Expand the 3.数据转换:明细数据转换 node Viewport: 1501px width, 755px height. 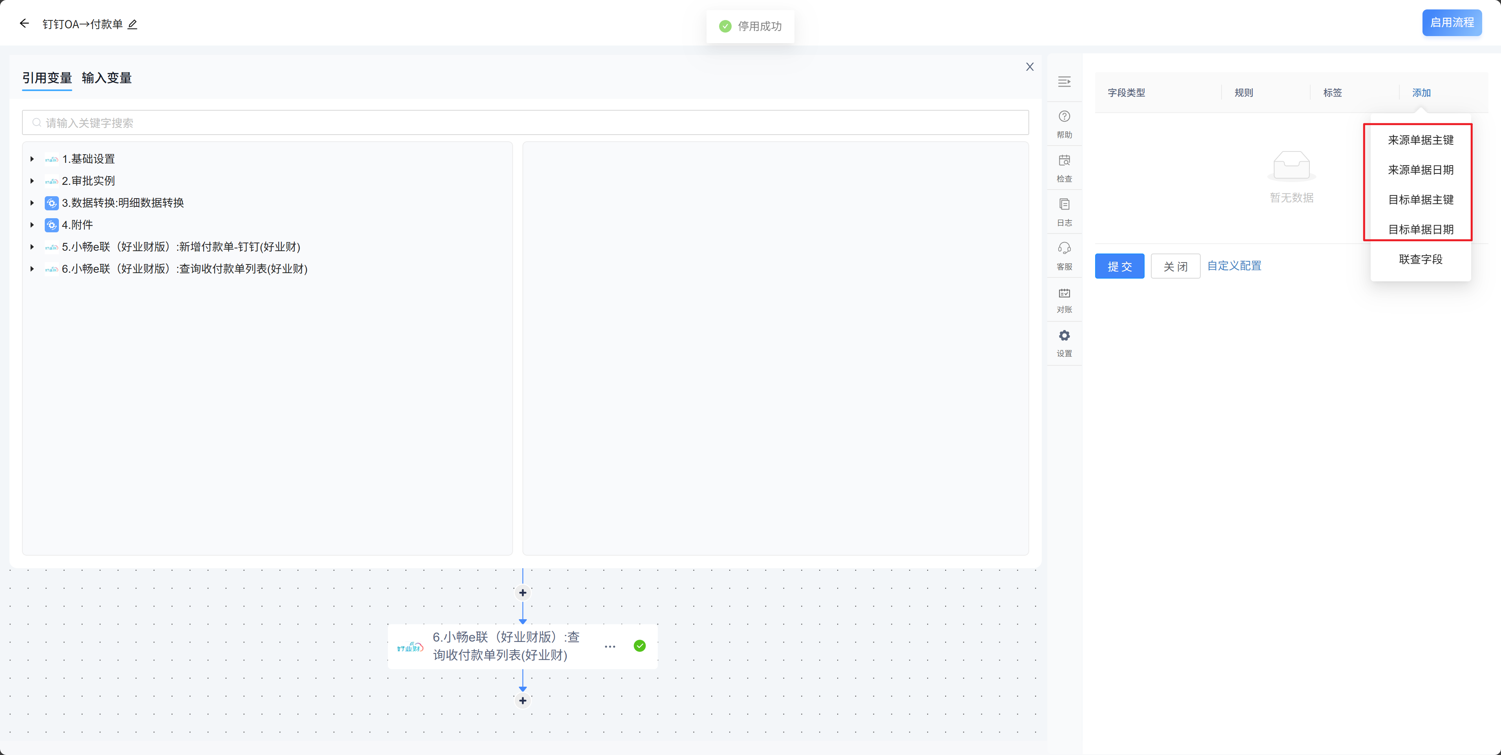32,203
